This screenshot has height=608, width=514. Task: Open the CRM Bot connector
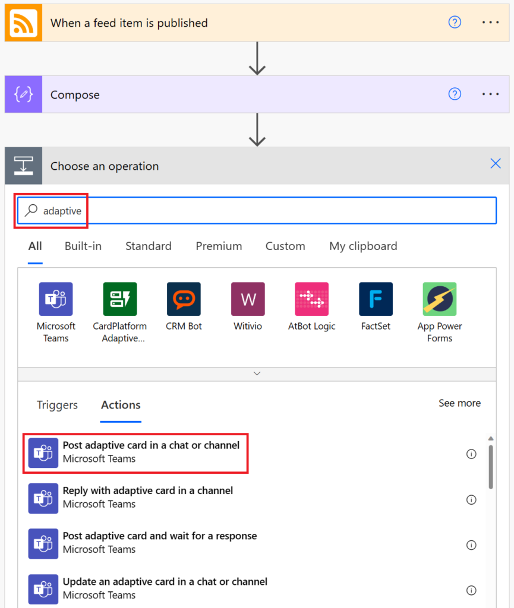pos(184,299)
